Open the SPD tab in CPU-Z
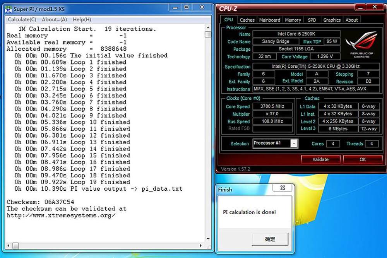 312,20
